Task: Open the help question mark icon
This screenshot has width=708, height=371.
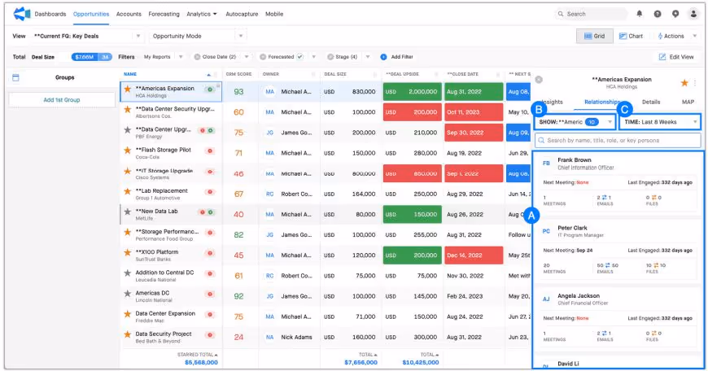Action: tap(658, 14)
